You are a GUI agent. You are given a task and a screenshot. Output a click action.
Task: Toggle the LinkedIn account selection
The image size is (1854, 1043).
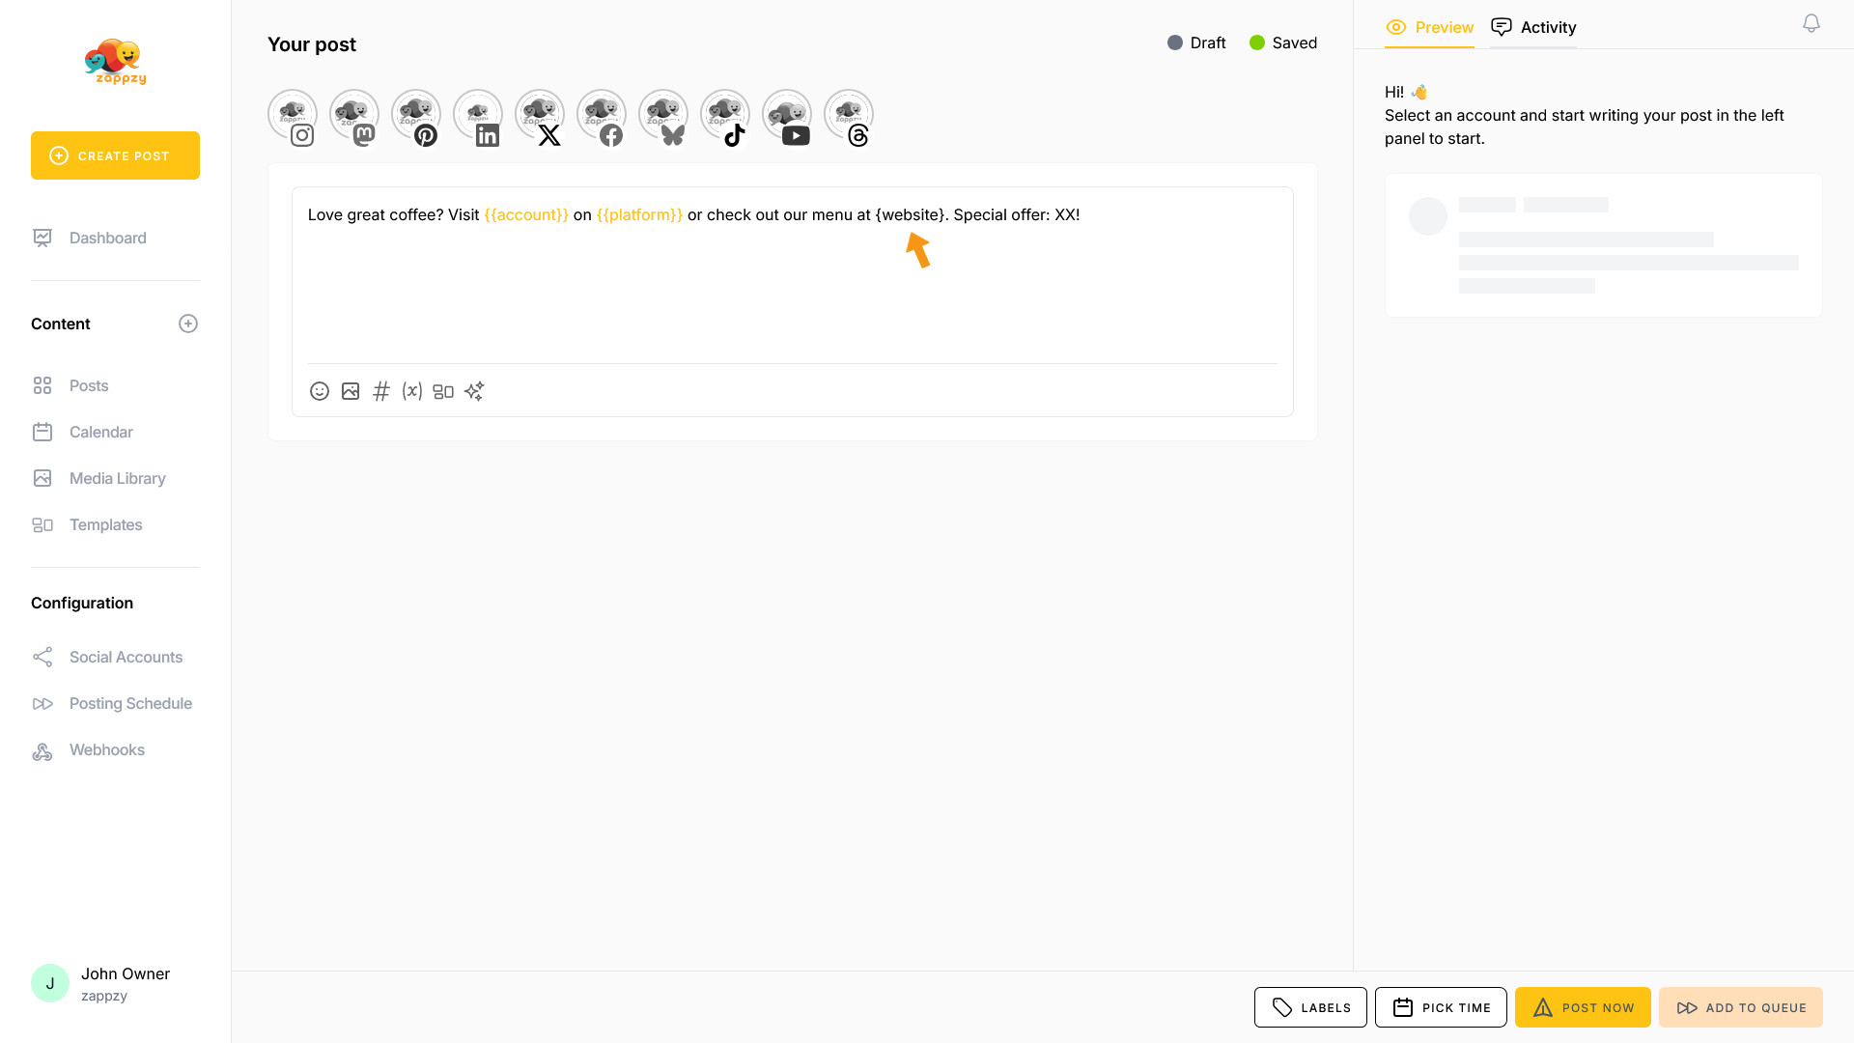pyautogui.click(x=478, y=116)
